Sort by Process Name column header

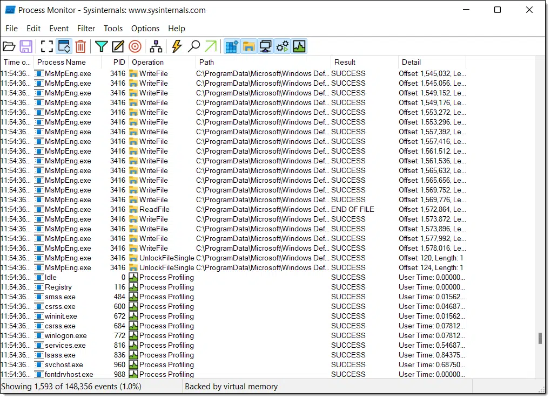tap(68, 62)
